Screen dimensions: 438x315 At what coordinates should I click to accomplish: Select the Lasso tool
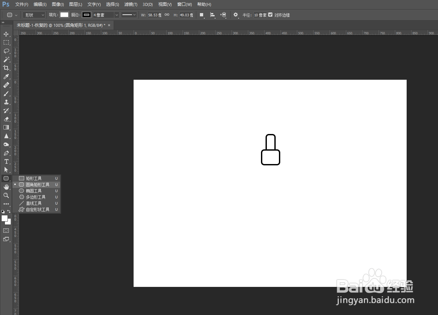click(x=6, y=51)
